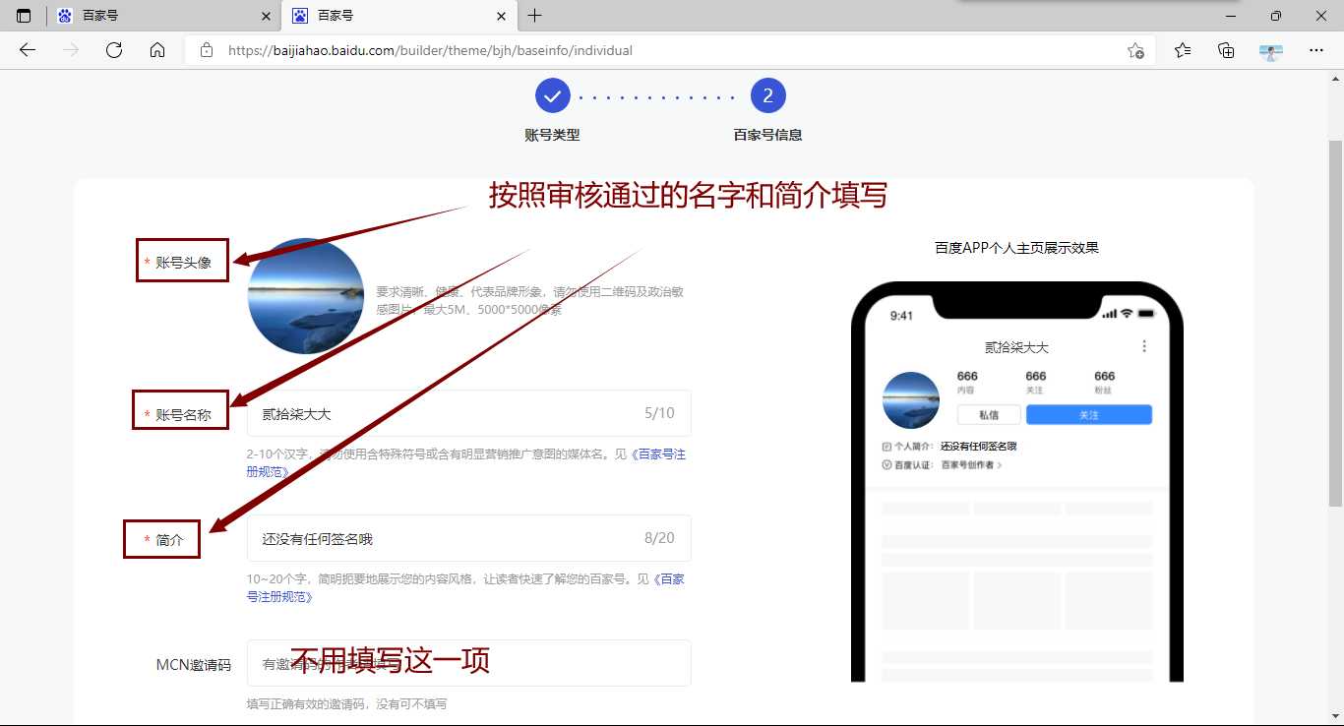Screen dimensions: 1344x726
Task: Open a new browser tab
Action: tap(535, 16)
